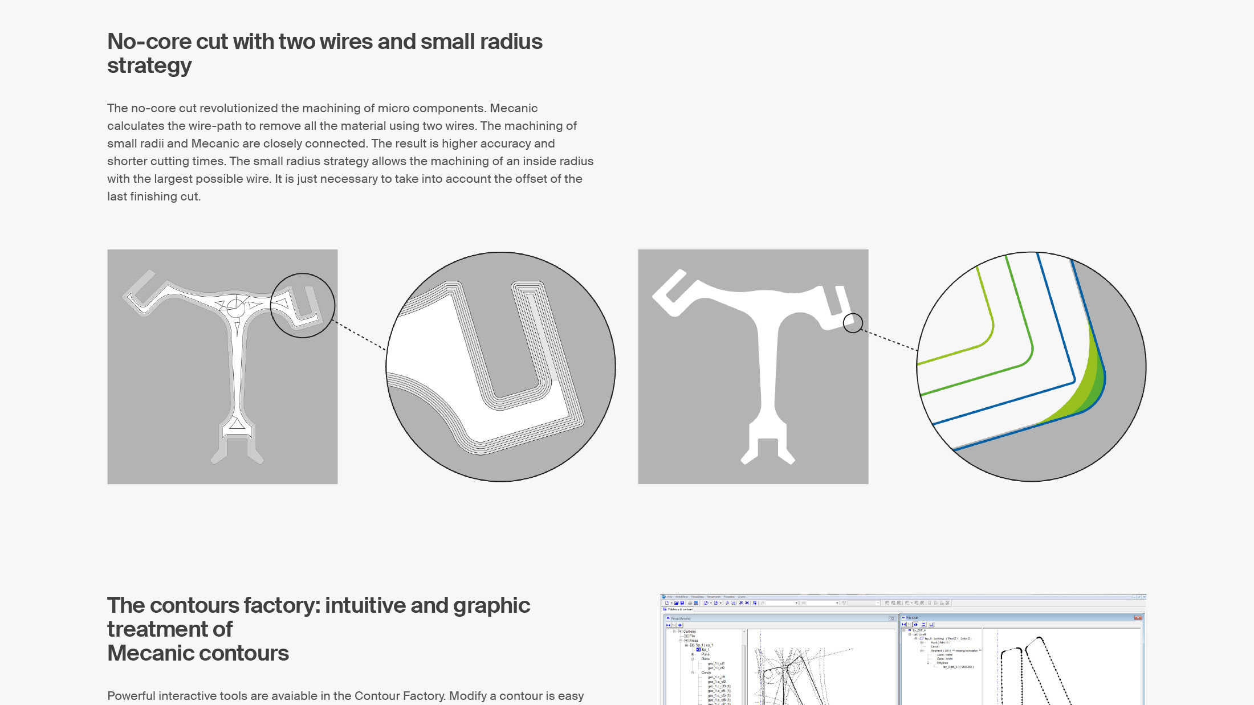The image size is (1254, 705).
Task: Open the Finestra menu in the screenshot
Action: coord(729,597)
